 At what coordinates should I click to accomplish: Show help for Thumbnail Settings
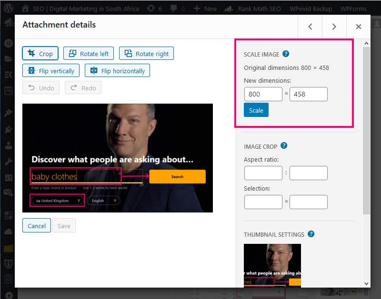coord(311,234)
